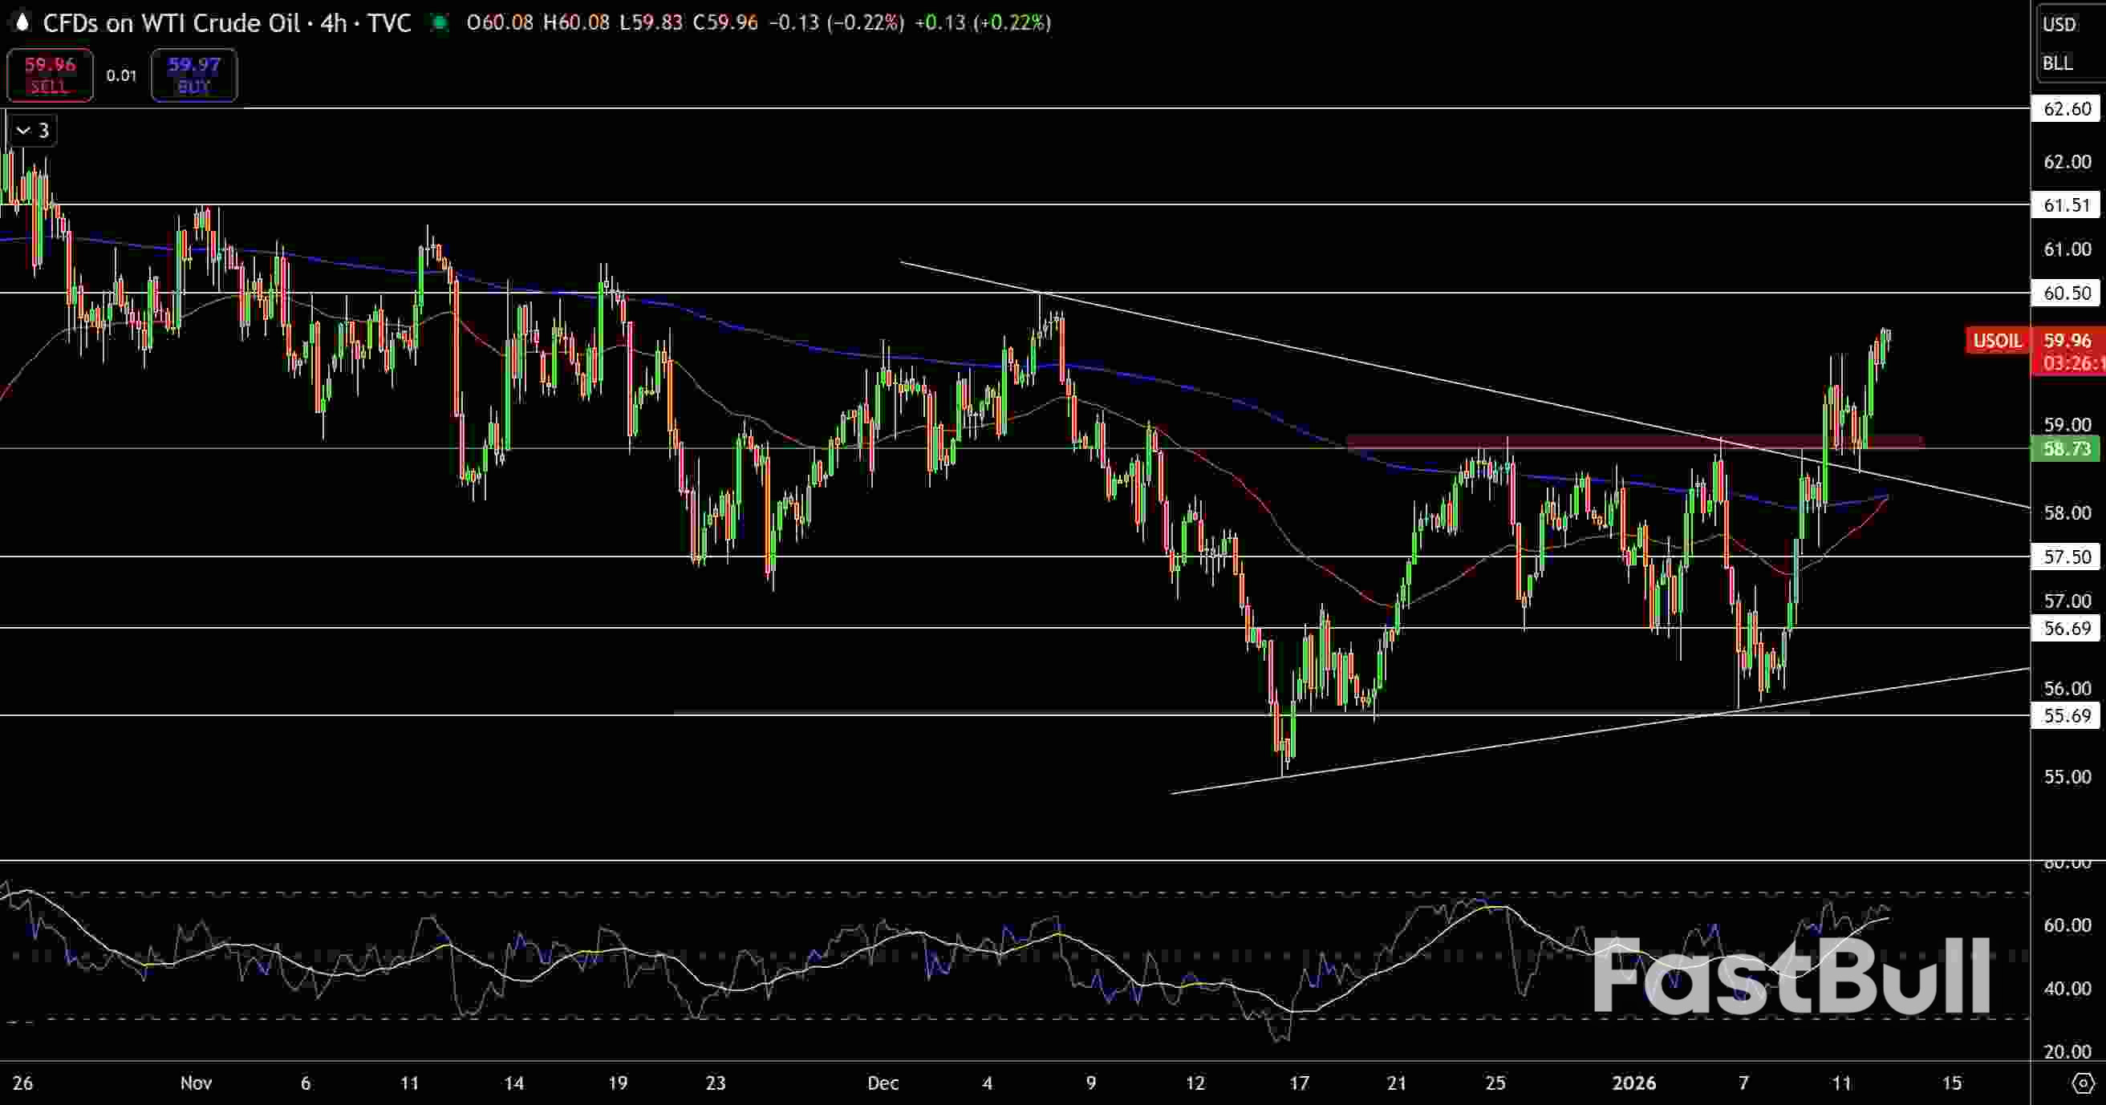The width and height of the screenshot is (2106, 1105).
Task: Click the green market status dot
Action: 440,23
